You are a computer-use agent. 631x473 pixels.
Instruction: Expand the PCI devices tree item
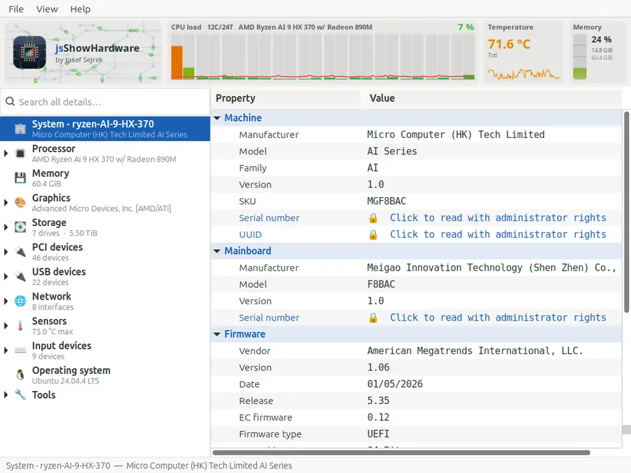click(6, 252)
